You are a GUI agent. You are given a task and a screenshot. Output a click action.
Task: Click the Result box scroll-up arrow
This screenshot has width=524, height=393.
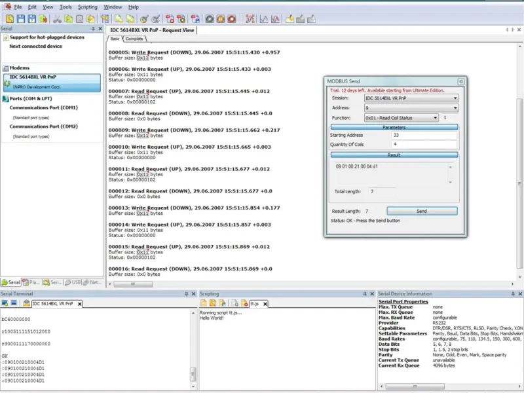[450, 167]
